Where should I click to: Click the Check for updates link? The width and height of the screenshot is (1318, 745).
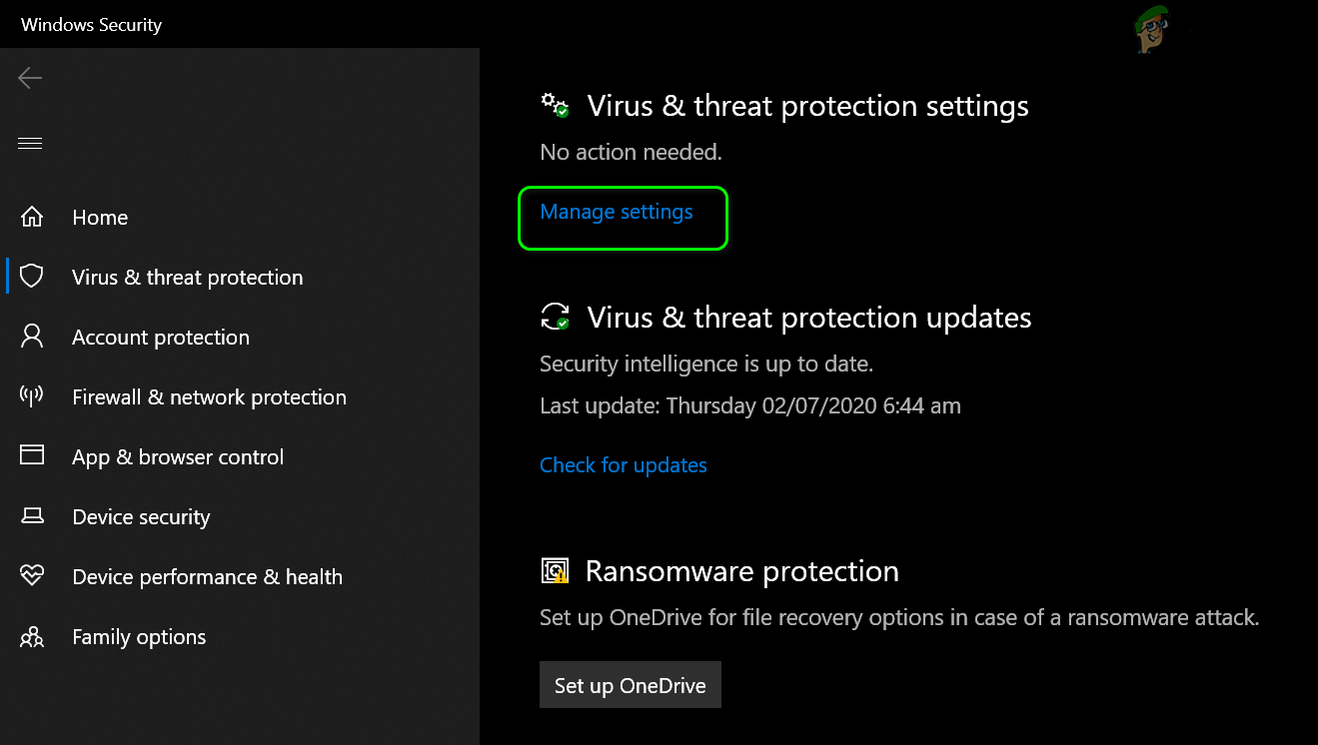click(624, 465)
